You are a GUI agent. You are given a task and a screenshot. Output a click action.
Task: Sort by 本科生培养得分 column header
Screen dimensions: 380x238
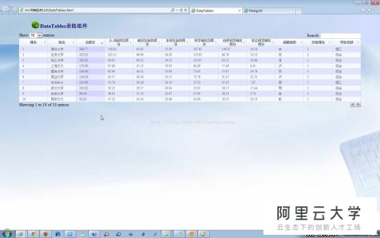pyautogui.click(x=175, y=43)
